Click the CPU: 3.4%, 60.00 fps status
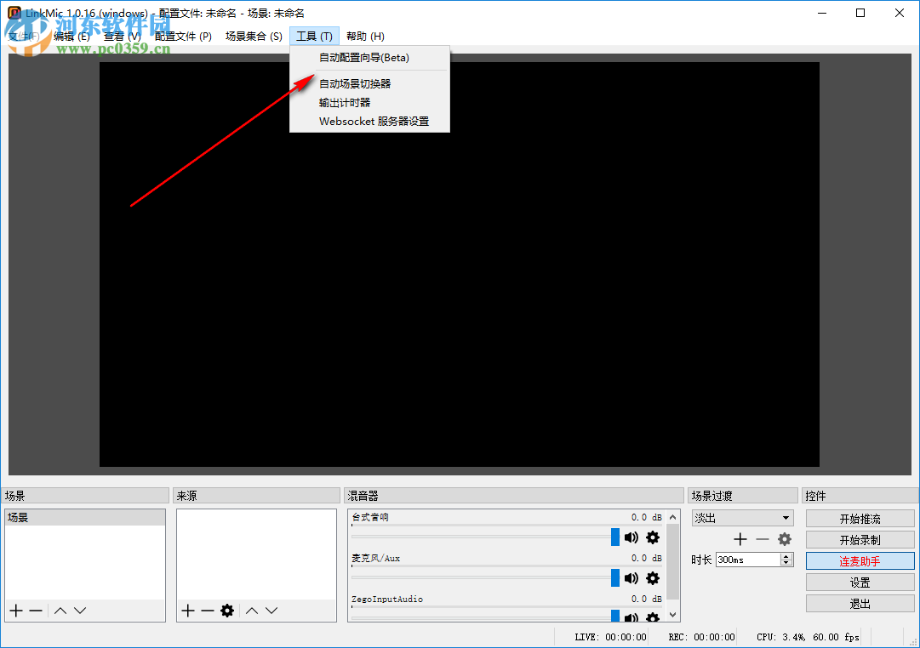920x648 pixels. click(x=808, y=637)
